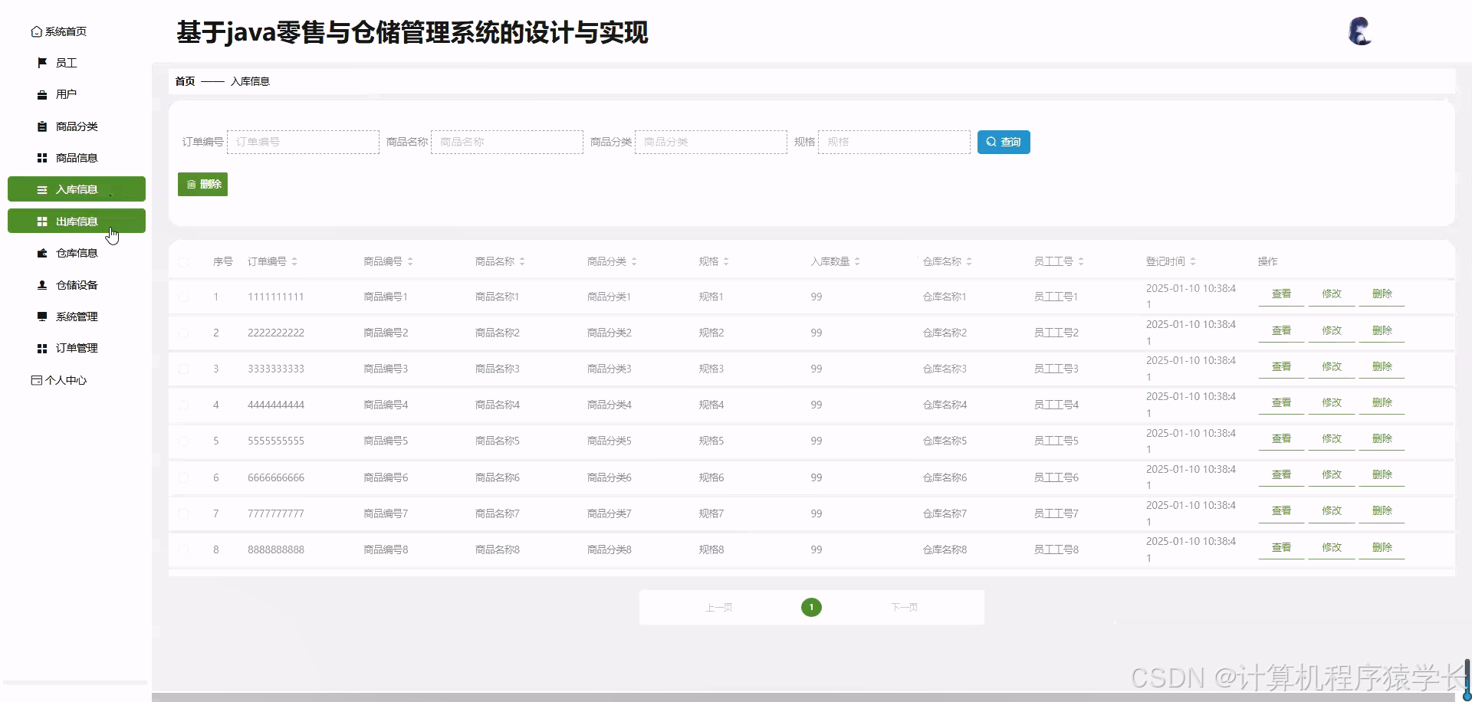Click the grid icon in 出库信息 menu
This screenshot has height=702, width=1472.
click(x=42, y=221)
